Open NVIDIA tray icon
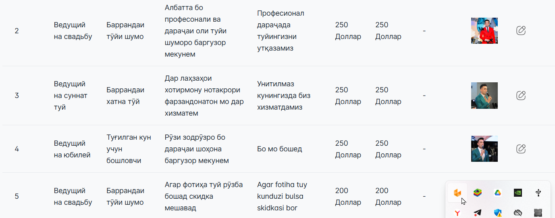The image size is (555, 218). click(518, 193)
